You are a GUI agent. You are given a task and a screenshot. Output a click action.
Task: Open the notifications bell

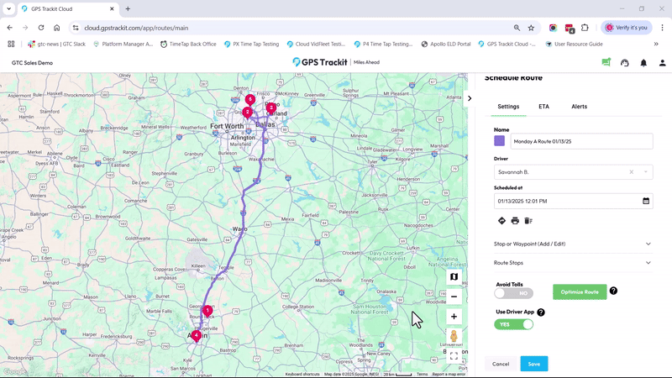click(643, 62)
